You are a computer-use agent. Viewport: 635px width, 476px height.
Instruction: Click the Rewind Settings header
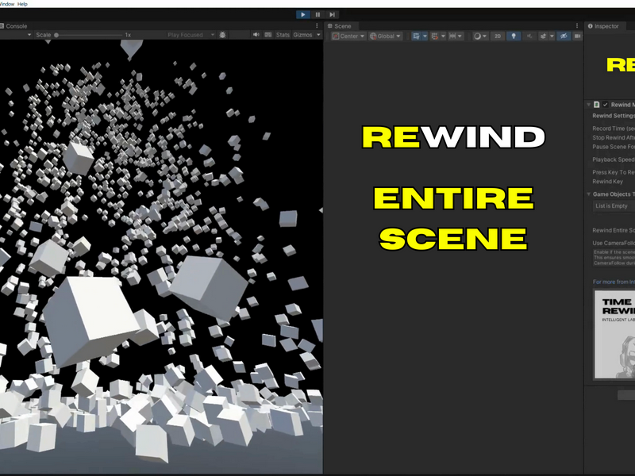614,116
